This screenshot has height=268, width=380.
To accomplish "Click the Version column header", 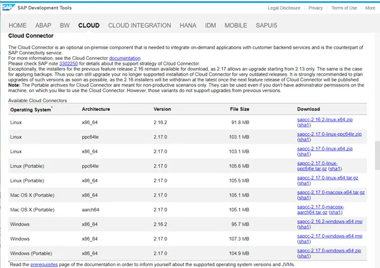I will point(162,109).
